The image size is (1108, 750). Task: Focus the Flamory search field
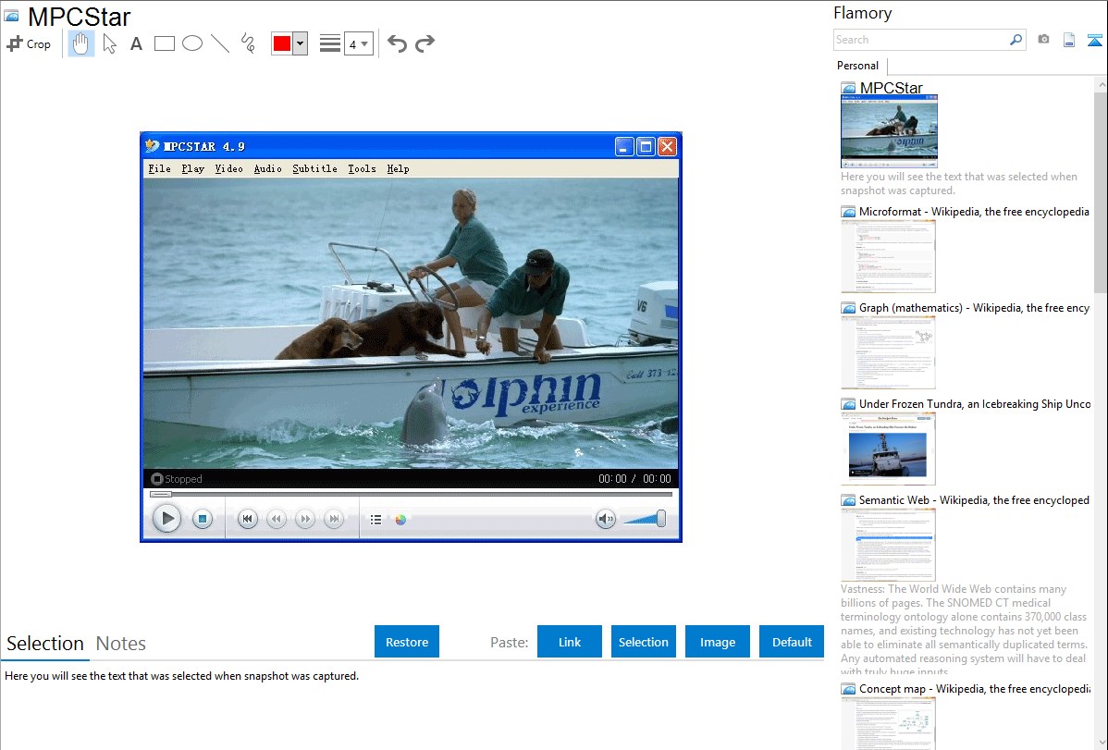(x=920, y=40)
